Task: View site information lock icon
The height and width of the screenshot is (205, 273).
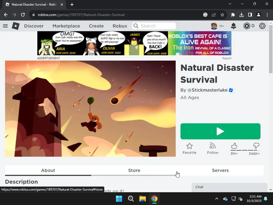Action: point(34,15)
